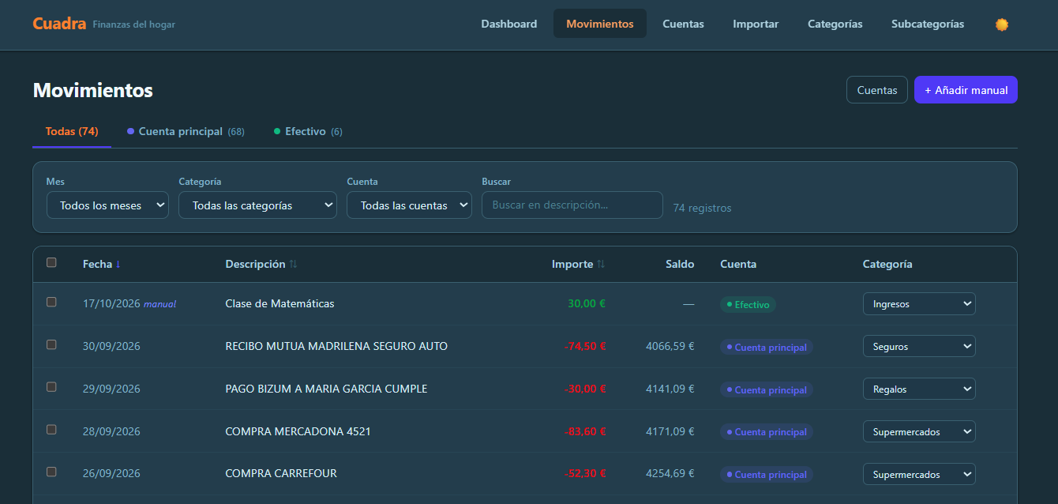Select all rows with header checkbox

tap(51, 263)
